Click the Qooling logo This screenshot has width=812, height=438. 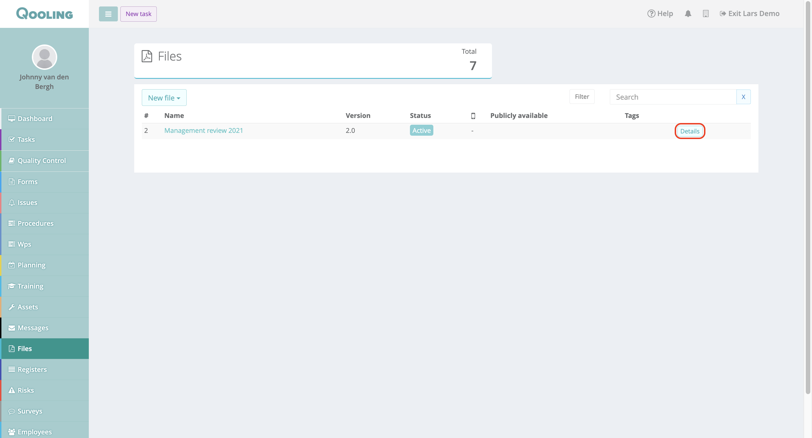pyautogui.click(x=45, y=14)
